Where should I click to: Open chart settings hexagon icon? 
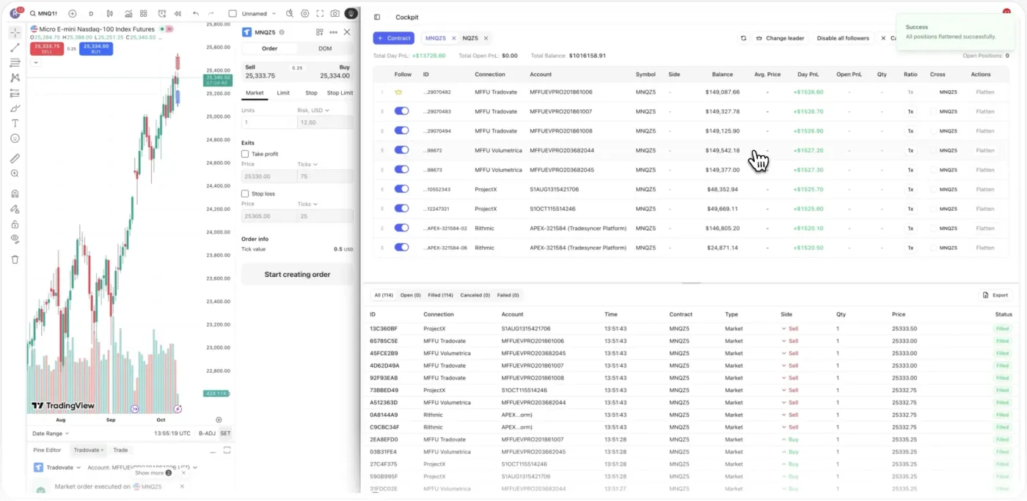point(305,13)
